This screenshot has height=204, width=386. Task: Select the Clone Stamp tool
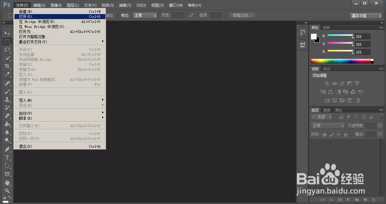[x=7, y=100]
